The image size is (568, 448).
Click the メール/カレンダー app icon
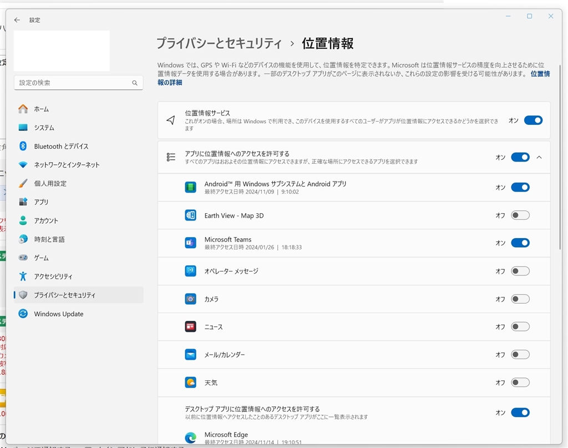click(x=191, y=355)
